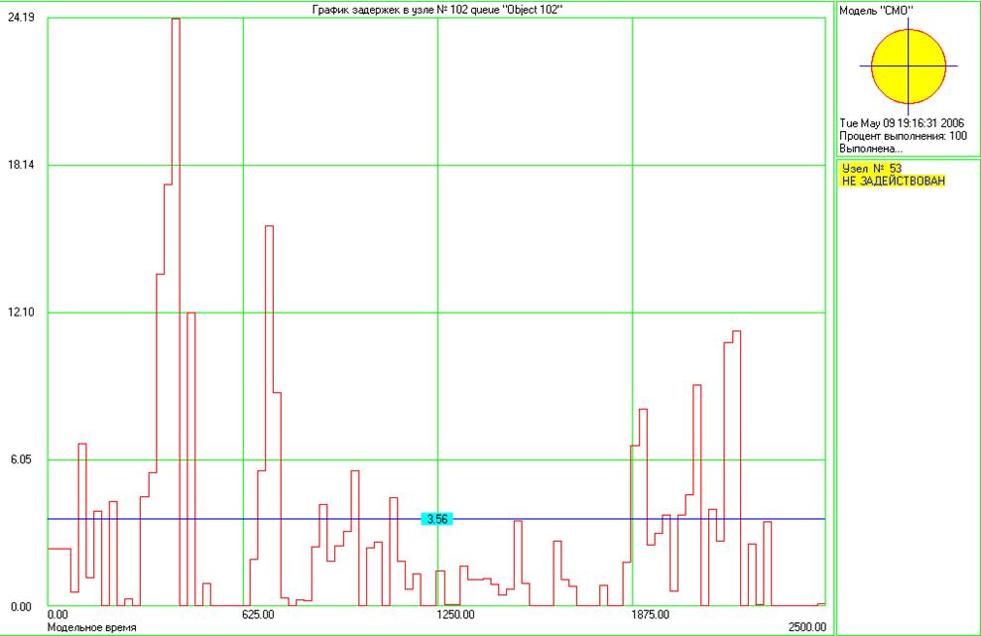Click the Tue May 09 timestamp text
Screen dimensions: 981x636
(901, 123)
